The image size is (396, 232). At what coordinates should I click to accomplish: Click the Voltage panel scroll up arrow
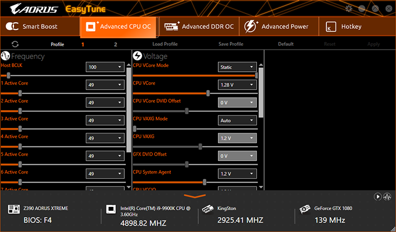[x=261, y=65]
